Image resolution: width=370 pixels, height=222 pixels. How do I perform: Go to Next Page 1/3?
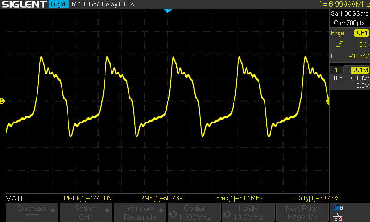(x=302, y=212)
